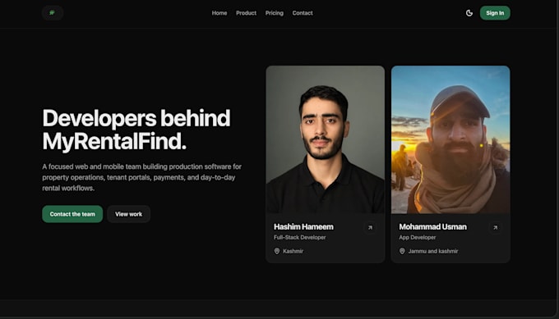Click the location pin next to Kashmir
This screenshot has height=319, width=559.
pos(277,251)
